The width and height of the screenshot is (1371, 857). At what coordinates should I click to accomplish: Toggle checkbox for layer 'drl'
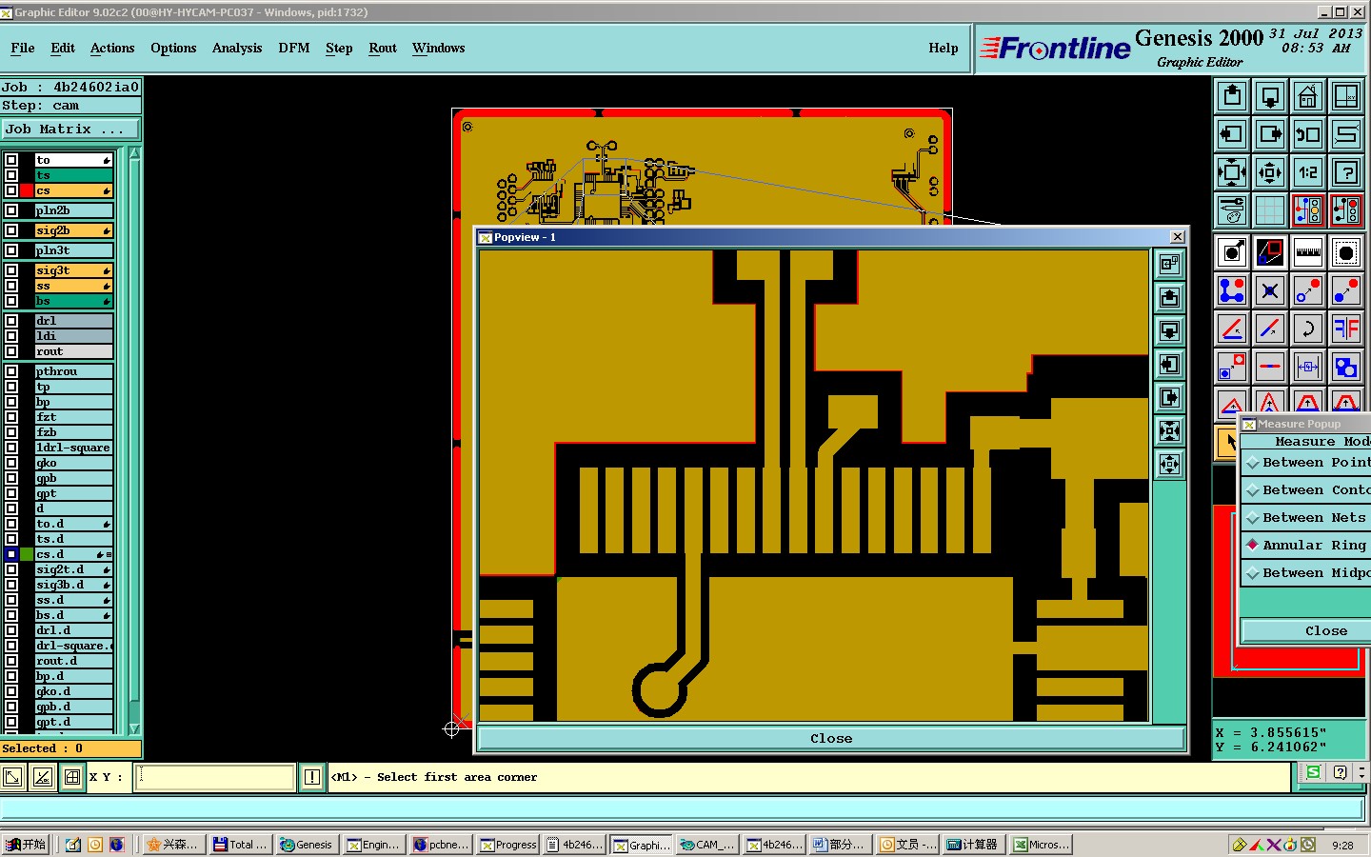(11, 321)
